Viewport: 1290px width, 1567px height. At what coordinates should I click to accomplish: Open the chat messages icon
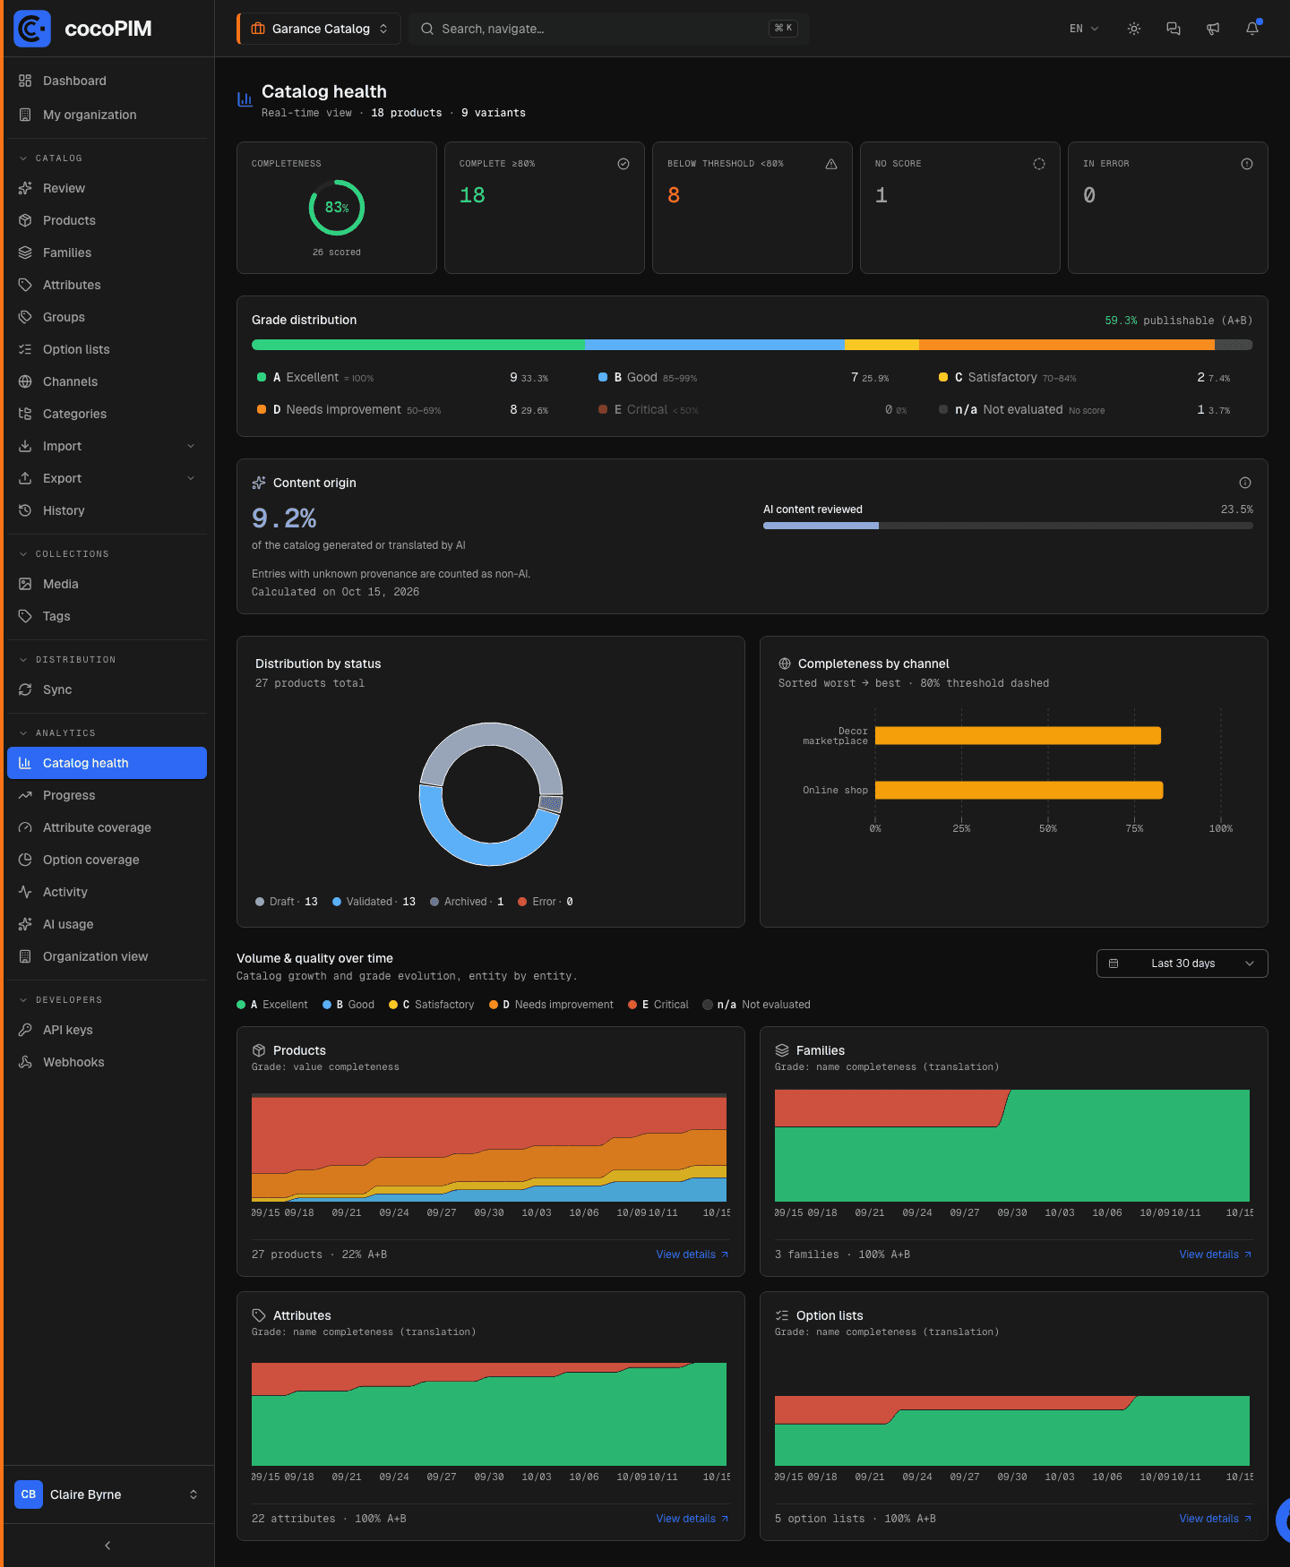[x=1174, y=29]
